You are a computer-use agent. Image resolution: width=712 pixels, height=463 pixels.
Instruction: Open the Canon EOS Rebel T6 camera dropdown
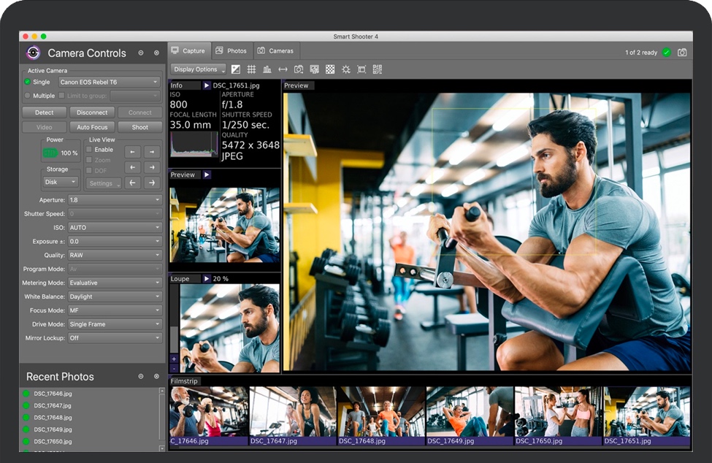pos(109,82)
